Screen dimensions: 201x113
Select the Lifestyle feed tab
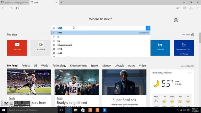pos(119,66)
